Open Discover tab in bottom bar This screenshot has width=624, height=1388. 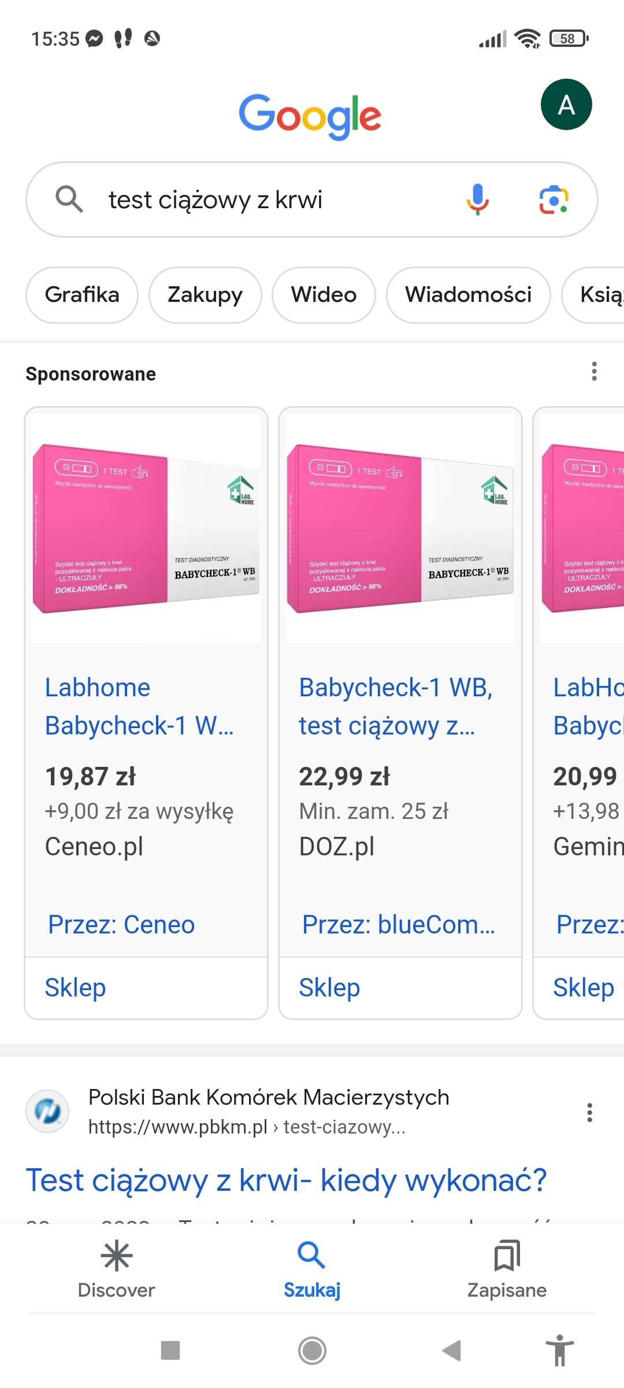coord(116,1269)
